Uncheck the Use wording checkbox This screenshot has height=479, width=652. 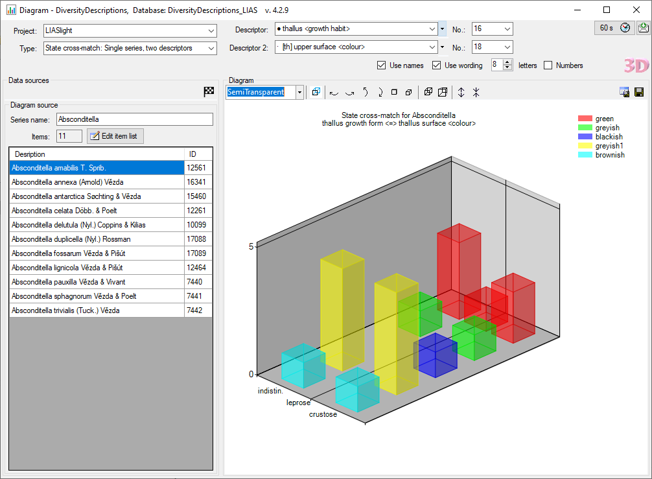[x=436, y=65]
